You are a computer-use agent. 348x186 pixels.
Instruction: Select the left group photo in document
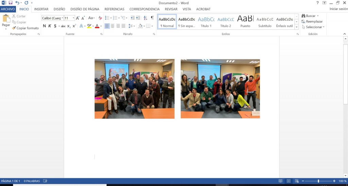(x=134, y=89)
